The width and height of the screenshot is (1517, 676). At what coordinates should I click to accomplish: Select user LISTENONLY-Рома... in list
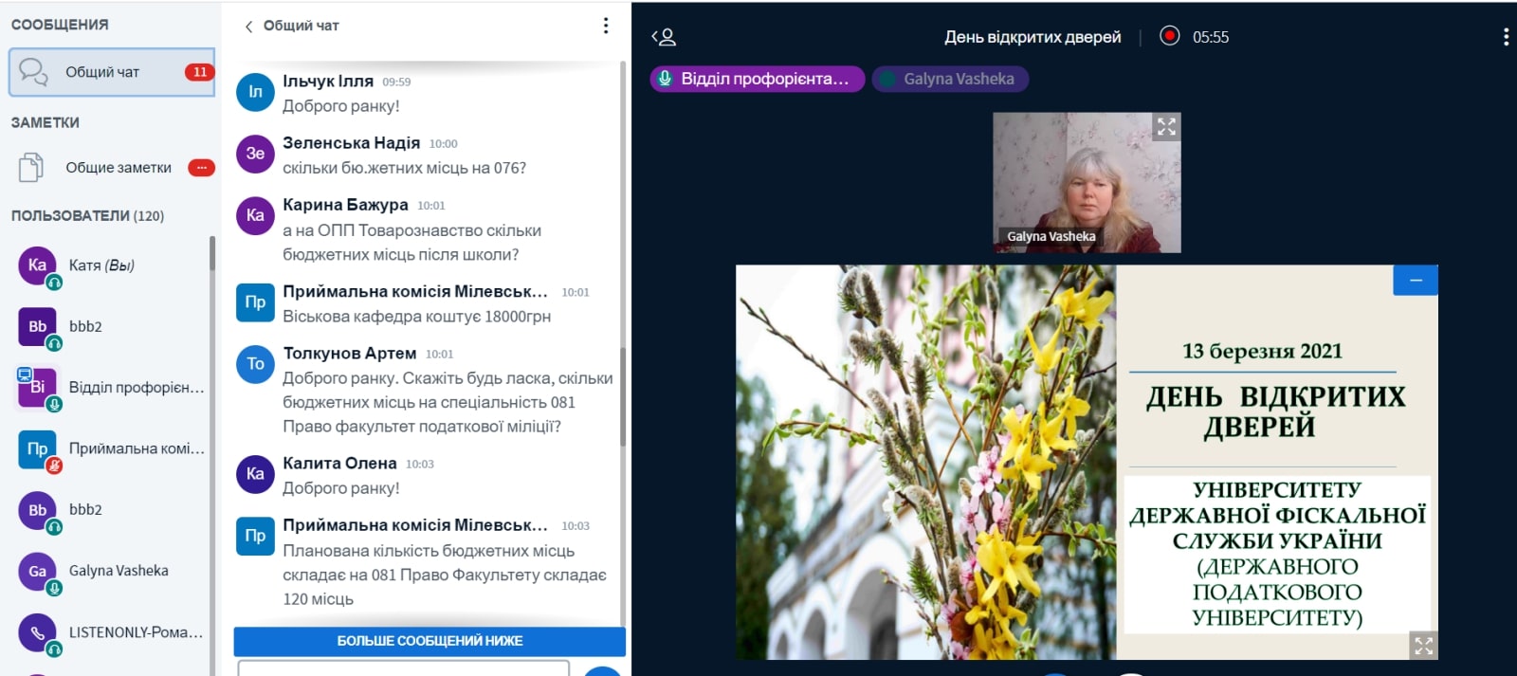112,632
